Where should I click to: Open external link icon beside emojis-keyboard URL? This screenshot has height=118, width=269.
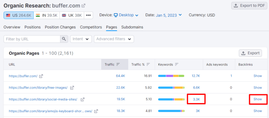[96, 111]
